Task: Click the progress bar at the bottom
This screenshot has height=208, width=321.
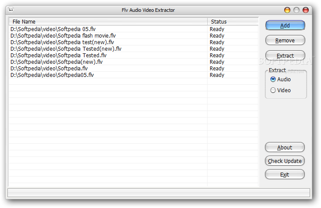Action: (x=159, y=193)
